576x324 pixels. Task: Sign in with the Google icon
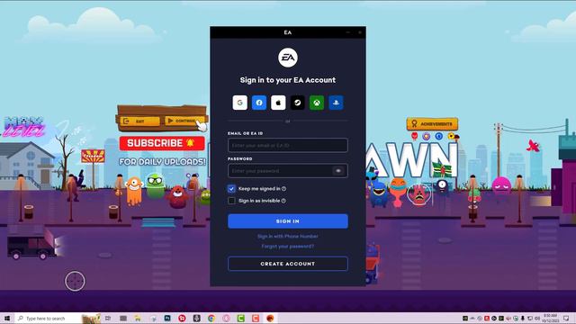coord(240,103)
